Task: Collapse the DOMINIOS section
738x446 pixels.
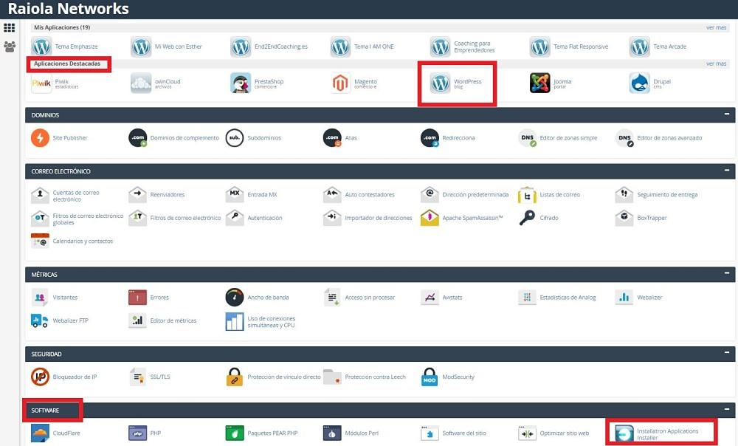Action: 728,114
